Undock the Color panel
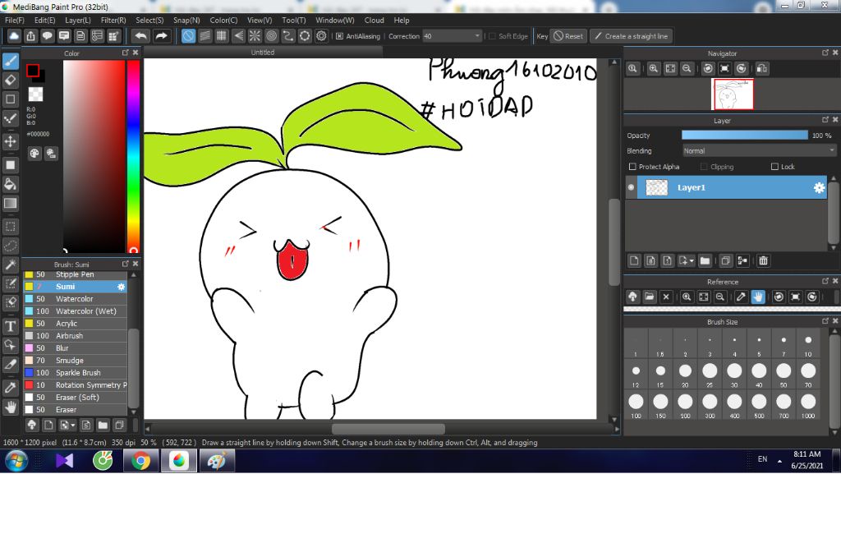 [125, 53]
